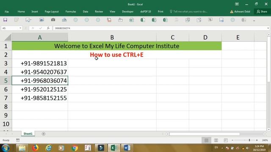Click the zoom out minus button

point(232,140)
